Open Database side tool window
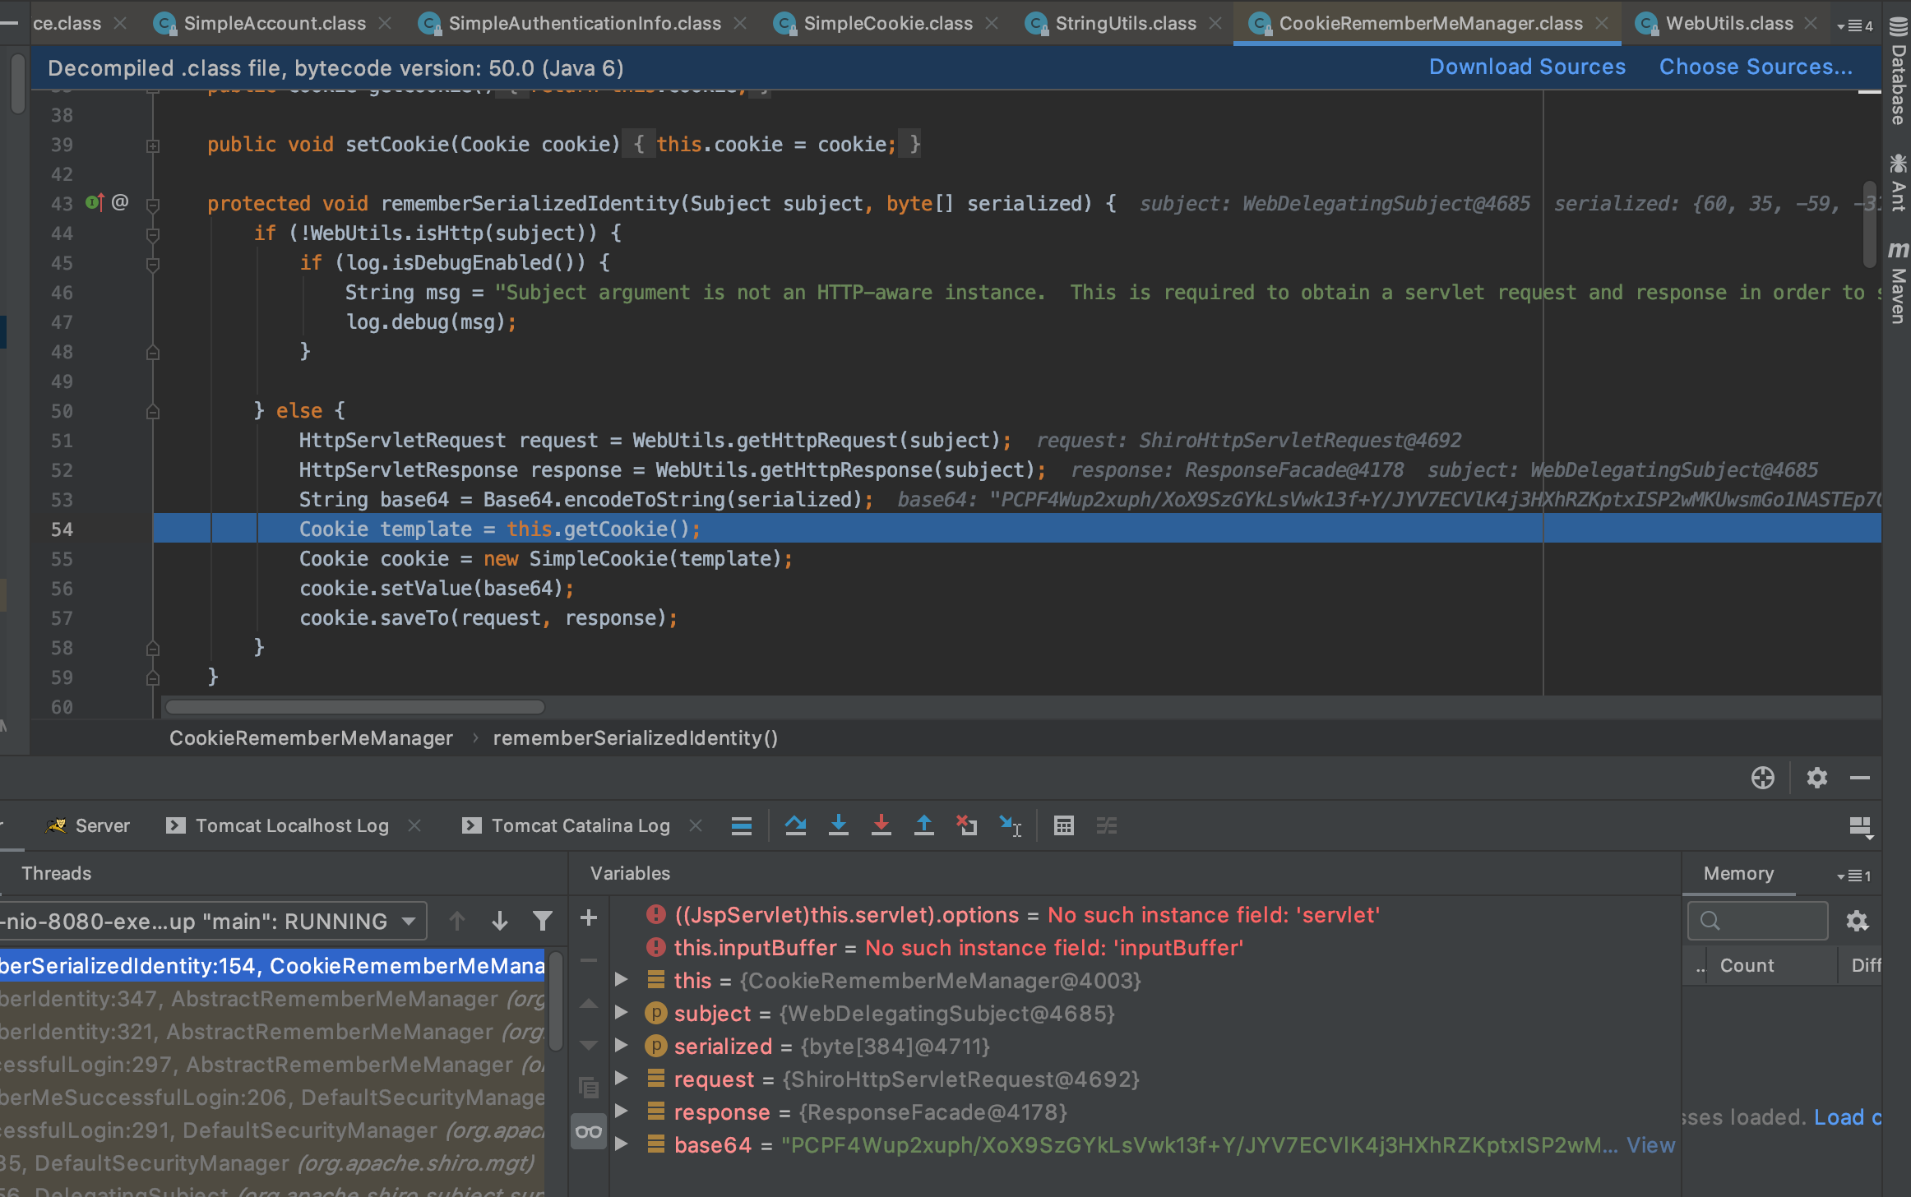1911x1197 pixels. (1898, 72)
